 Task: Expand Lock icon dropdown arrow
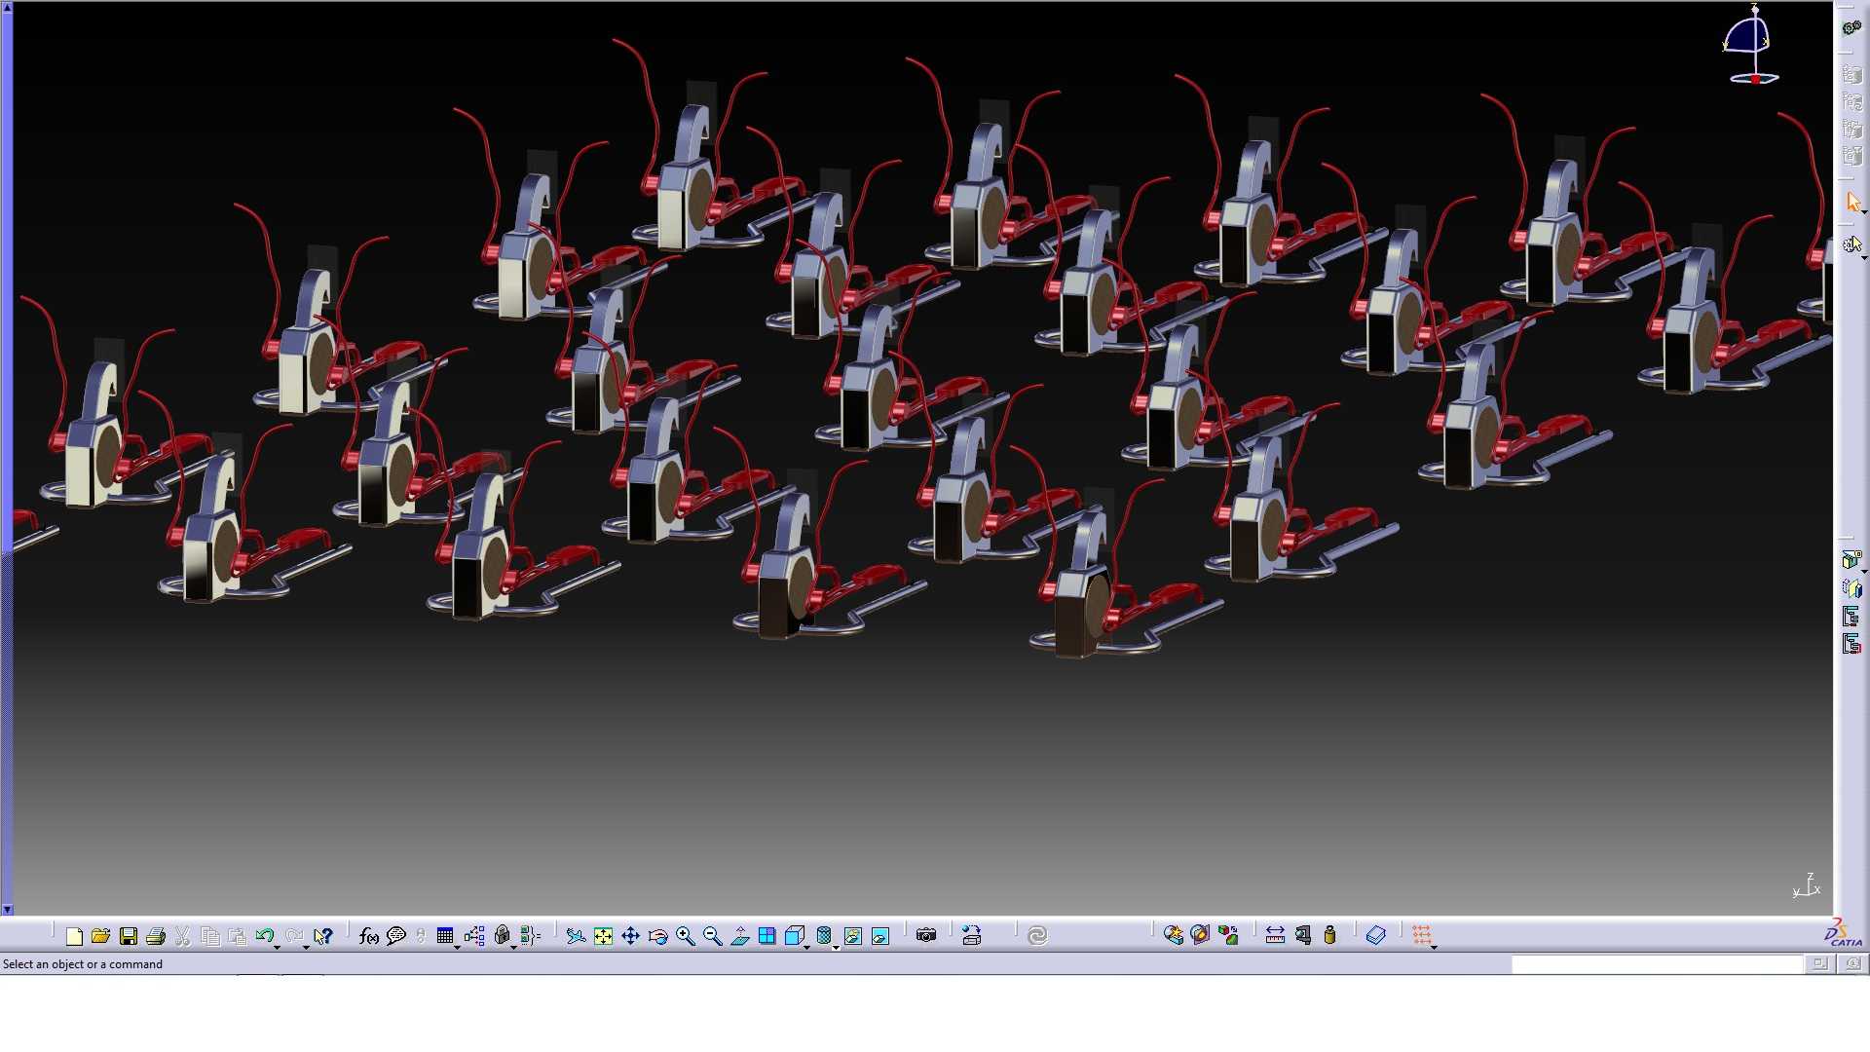(x=514, y=947)
